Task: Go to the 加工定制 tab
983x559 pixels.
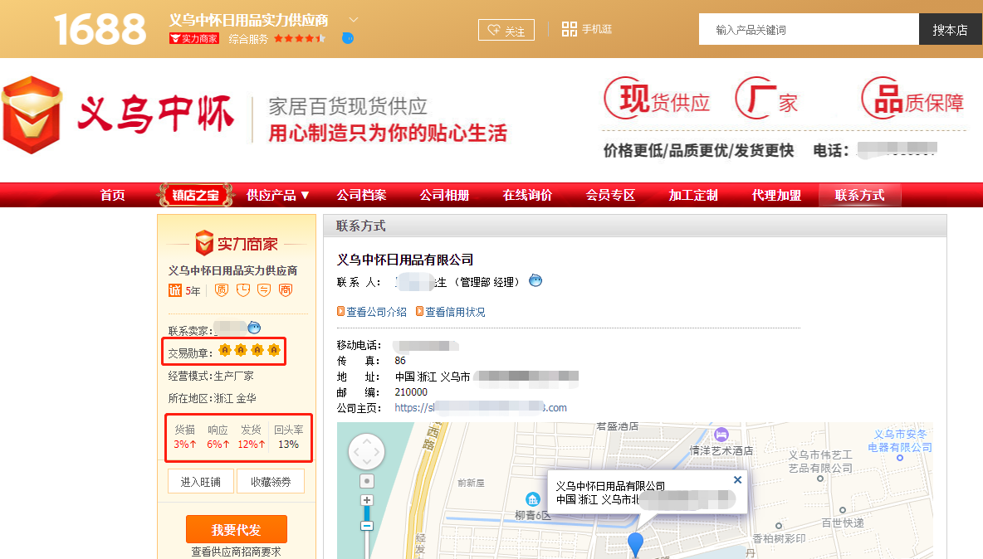Action: 693,195
